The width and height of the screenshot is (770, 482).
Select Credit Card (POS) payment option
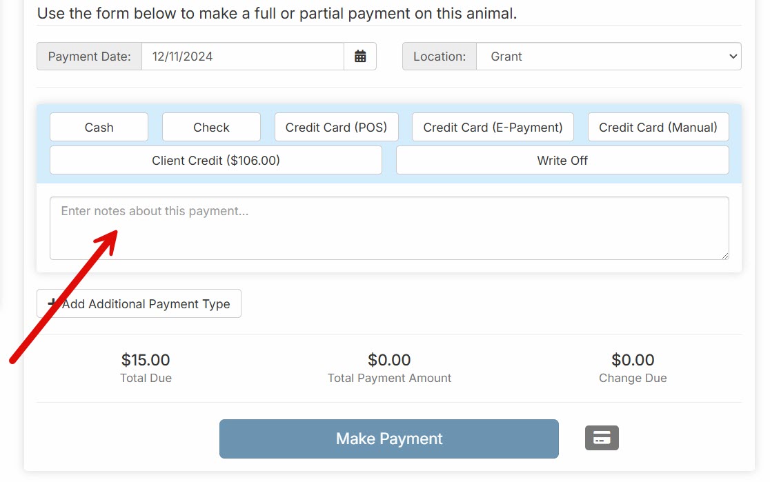pos(336,128)
